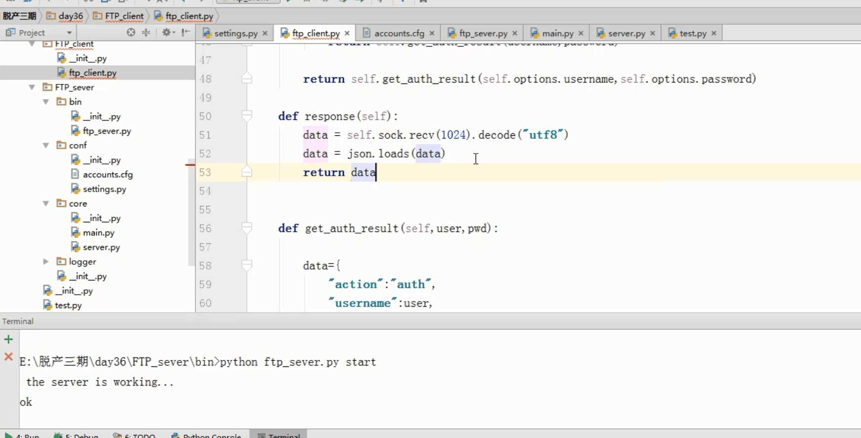Viewport: 861px width, 438px height.
Task: Select ftp_client.py in project tree
Action: 92,73
